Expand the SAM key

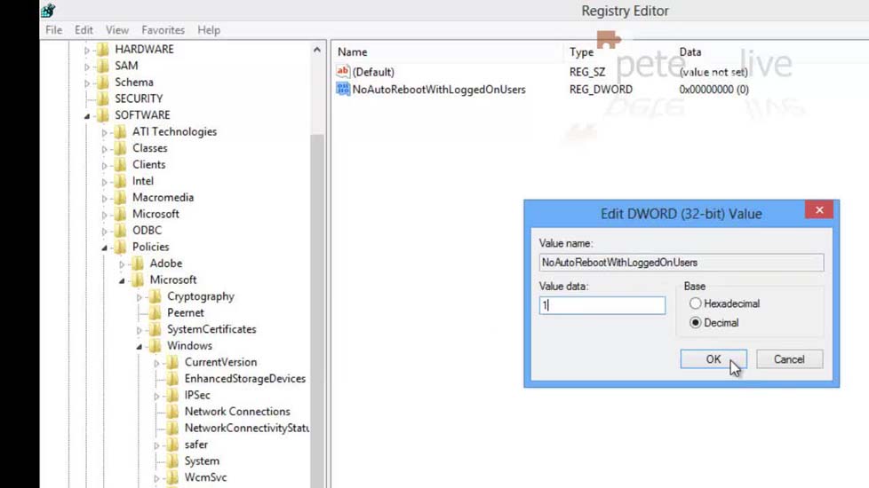coord(86,67)
